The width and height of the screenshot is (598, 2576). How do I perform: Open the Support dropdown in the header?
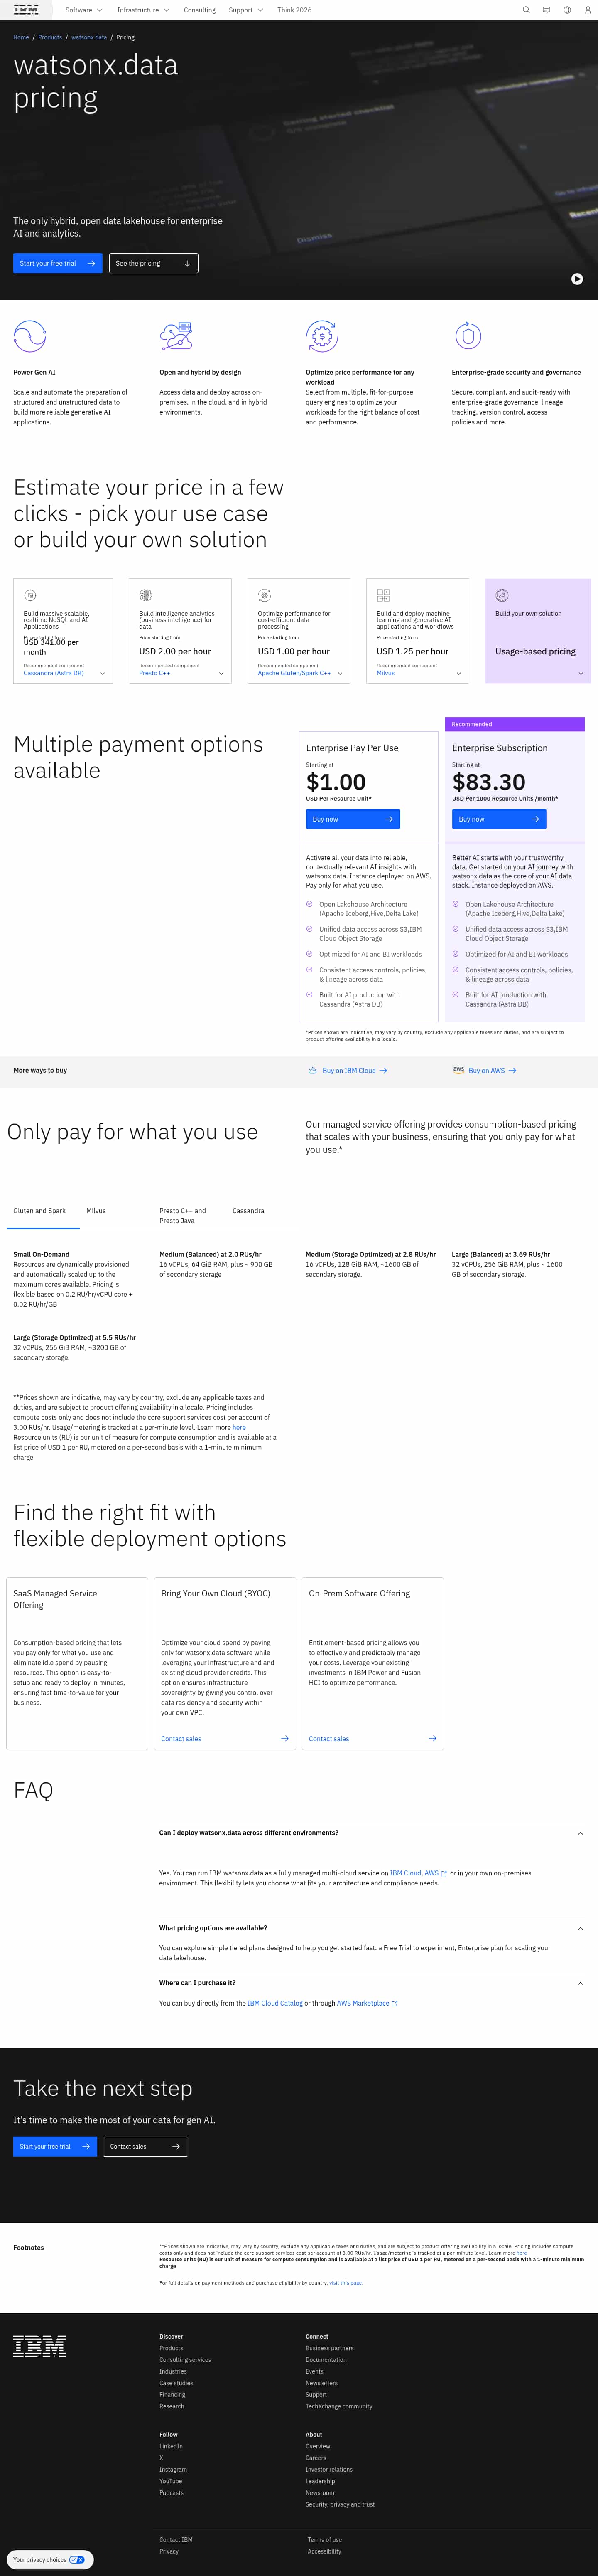245,10
